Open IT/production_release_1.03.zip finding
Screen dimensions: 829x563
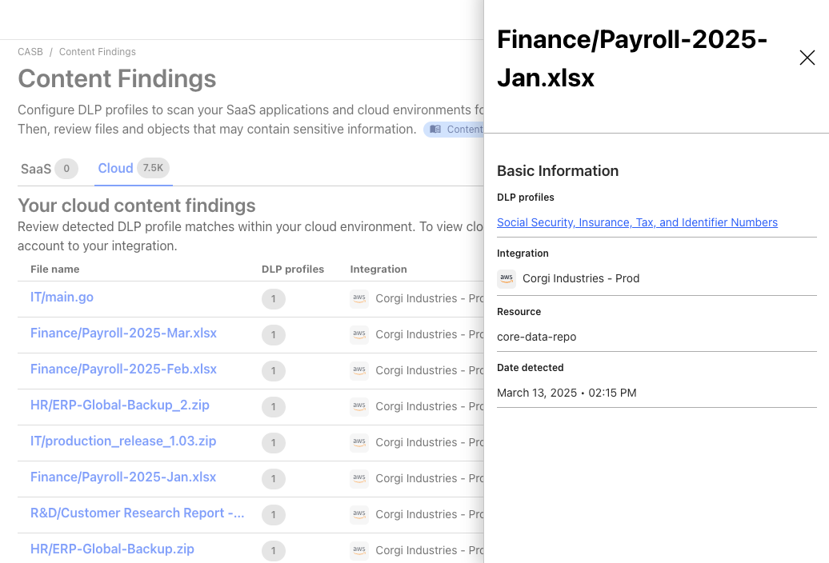[x=122, y=441]
